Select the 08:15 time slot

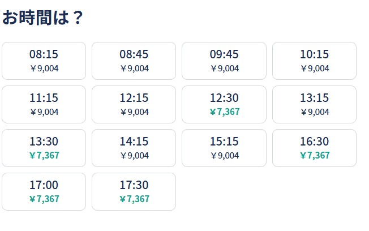tap(44, 61)
